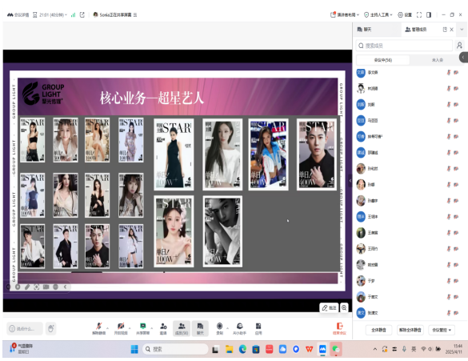468x361 pixels.
Task: Toggle camera for member 于梦
Action: tap(456, 281)
